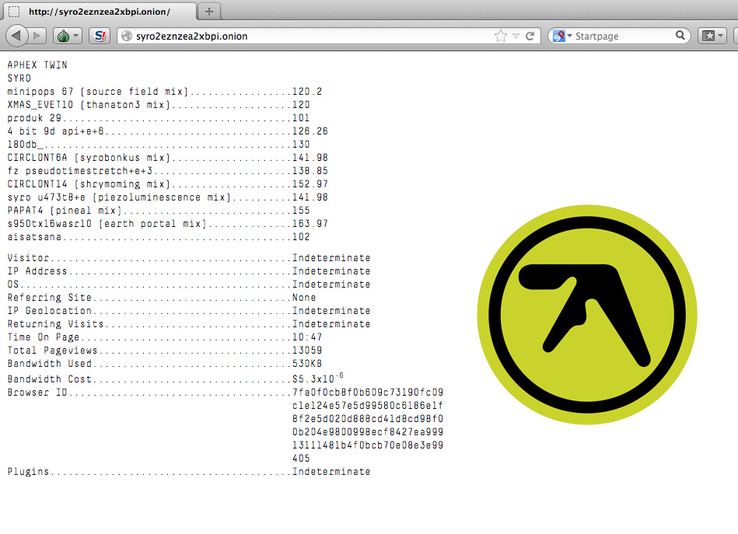Toggle bookmarking of the current page
The image size is (738, 534).
[x=501, y=35]
